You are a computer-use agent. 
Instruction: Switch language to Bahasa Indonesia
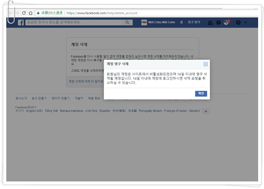(x=71, y=111)
